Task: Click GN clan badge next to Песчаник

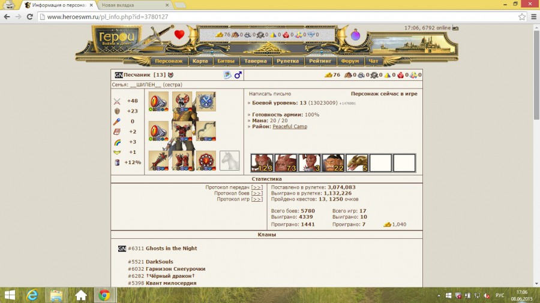Action: [119, 75]
